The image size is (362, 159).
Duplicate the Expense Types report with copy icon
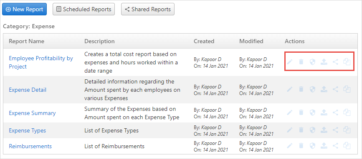[347, 130]
